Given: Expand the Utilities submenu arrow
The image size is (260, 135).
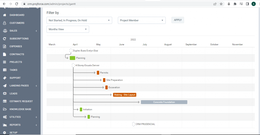Looking at the screenshot, I should coord(36,117).
